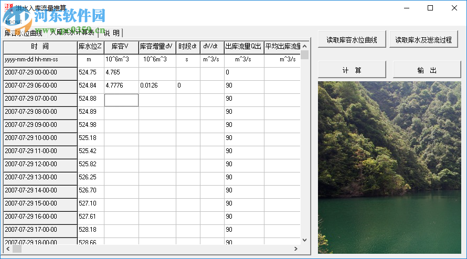The width and height of the screenshot is (467, 259).
Task: Select row 2007-07-29 11-00-00
Action: [40, 152]
